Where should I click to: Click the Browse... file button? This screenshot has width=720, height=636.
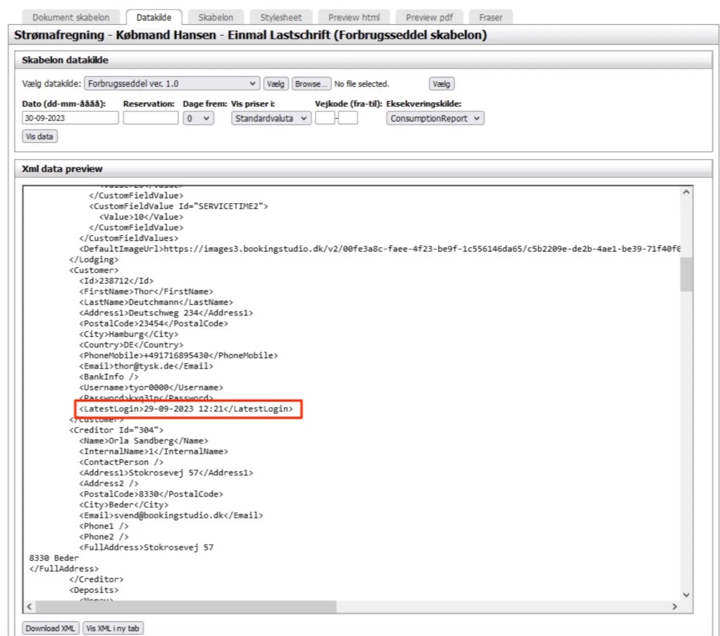(311, 84)
